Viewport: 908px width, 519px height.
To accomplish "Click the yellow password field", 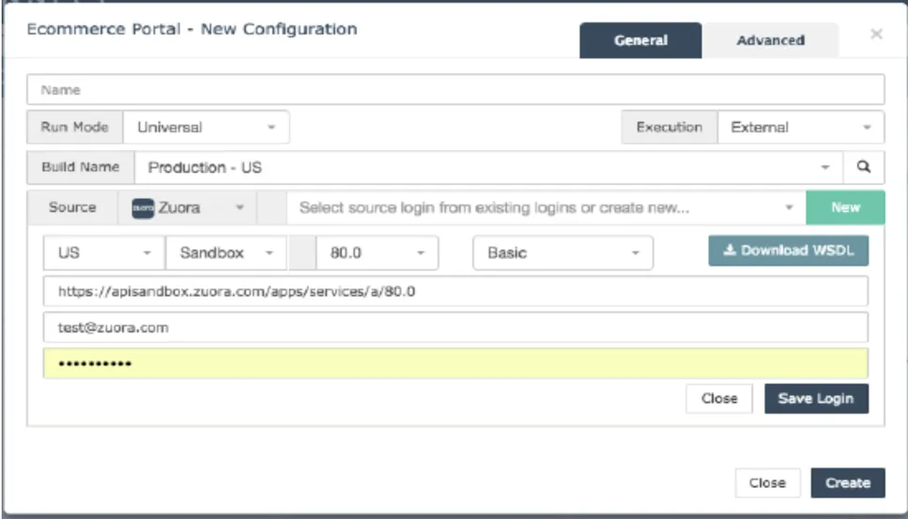I will tap(455, 363).
